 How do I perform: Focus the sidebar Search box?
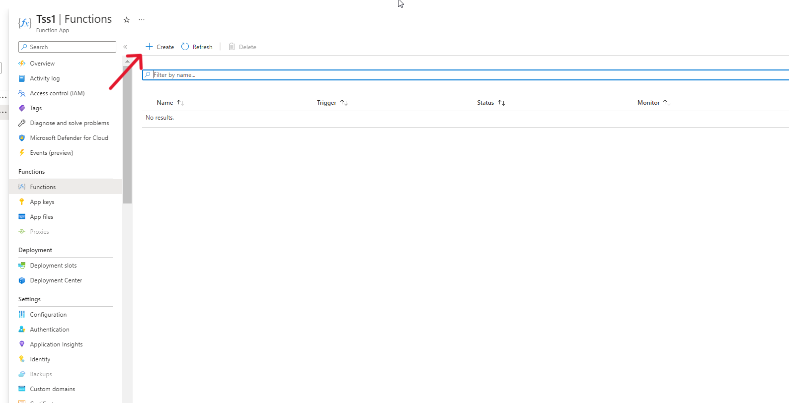coord(67,47)
